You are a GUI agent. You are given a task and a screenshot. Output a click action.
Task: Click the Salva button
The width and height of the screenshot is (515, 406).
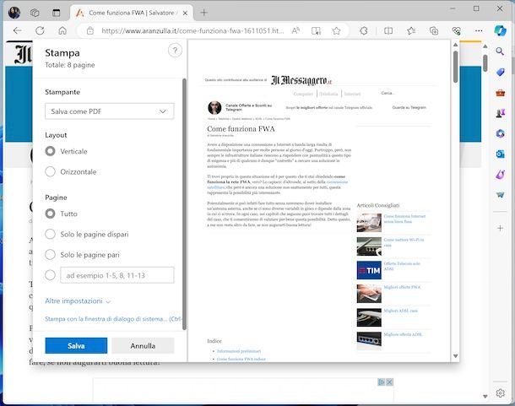point(76,345)
